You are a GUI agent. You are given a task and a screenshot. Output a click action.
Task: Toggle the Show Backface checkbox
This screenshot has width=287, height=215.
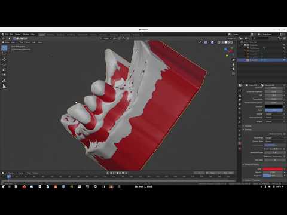point(285,149)
